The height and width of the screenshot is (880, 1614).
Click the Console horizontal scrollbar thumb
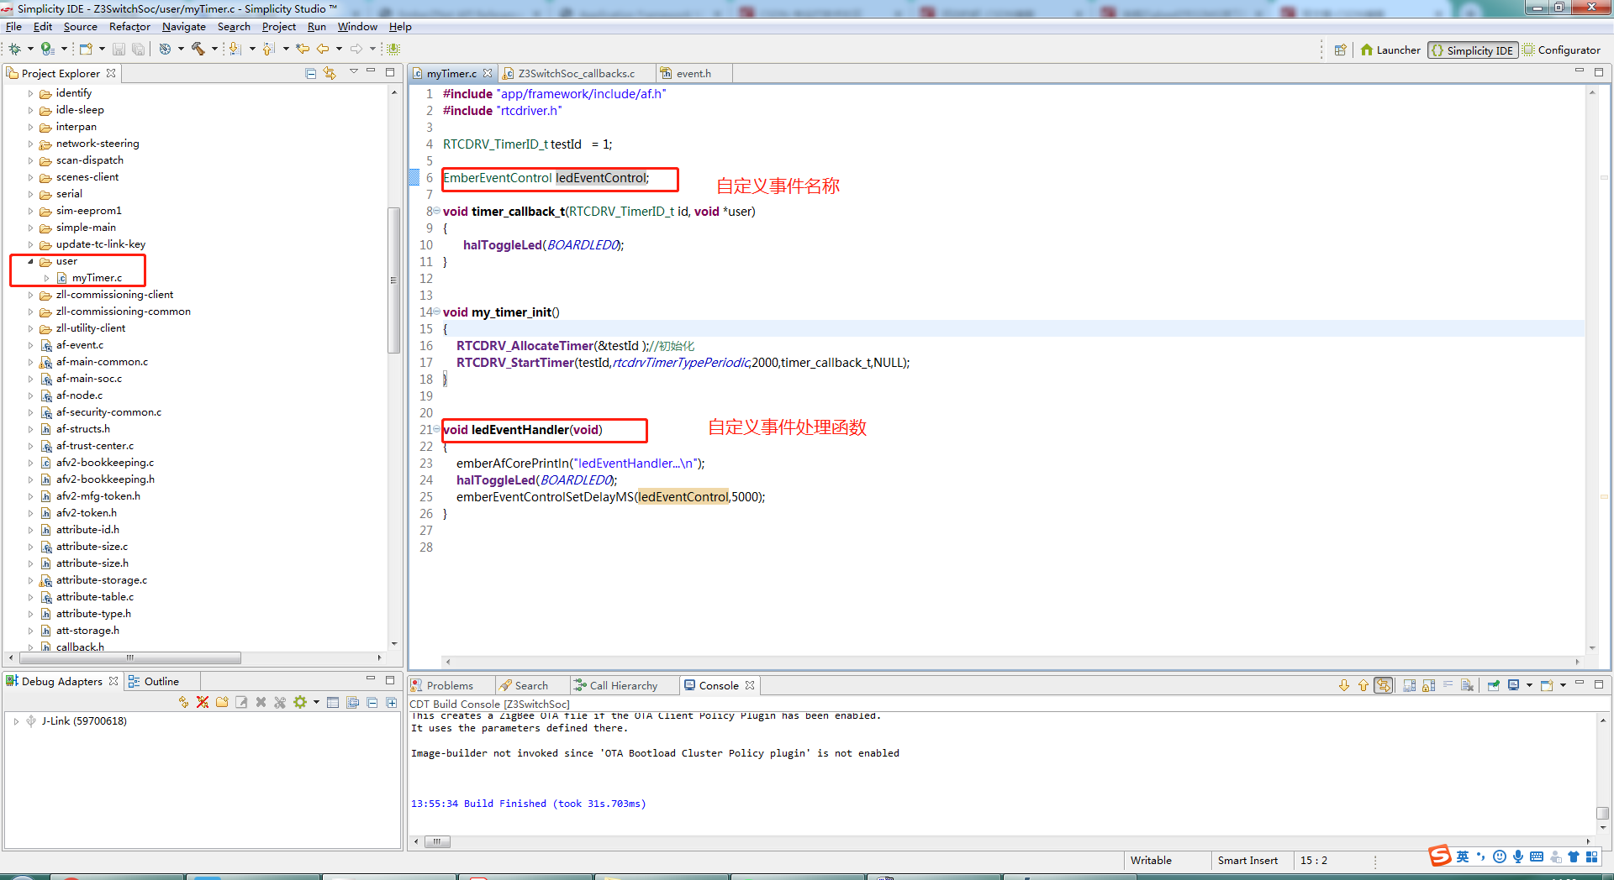(437, 841)
